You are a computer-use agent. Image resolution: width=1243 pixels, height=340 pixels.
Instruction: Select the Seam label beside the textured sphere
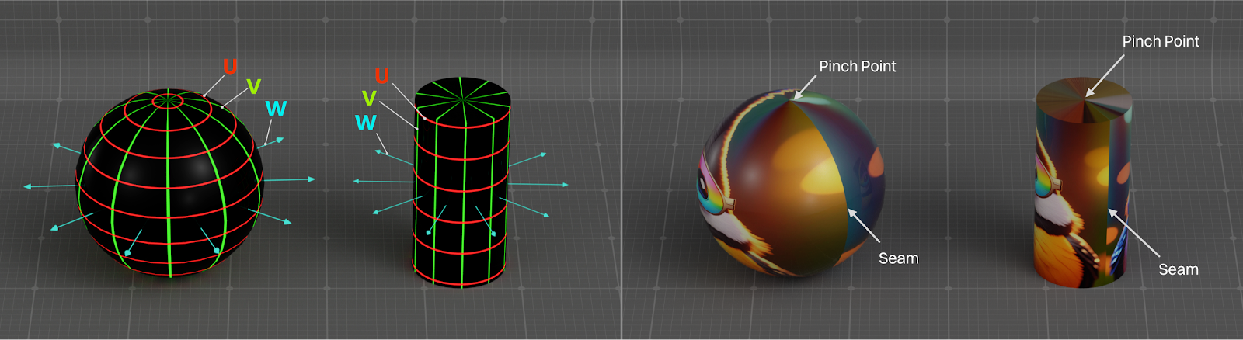point(898,258)
